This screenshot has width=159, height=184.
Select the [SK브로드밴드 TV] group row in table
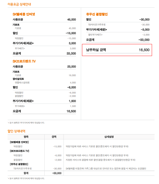point(81,151)
